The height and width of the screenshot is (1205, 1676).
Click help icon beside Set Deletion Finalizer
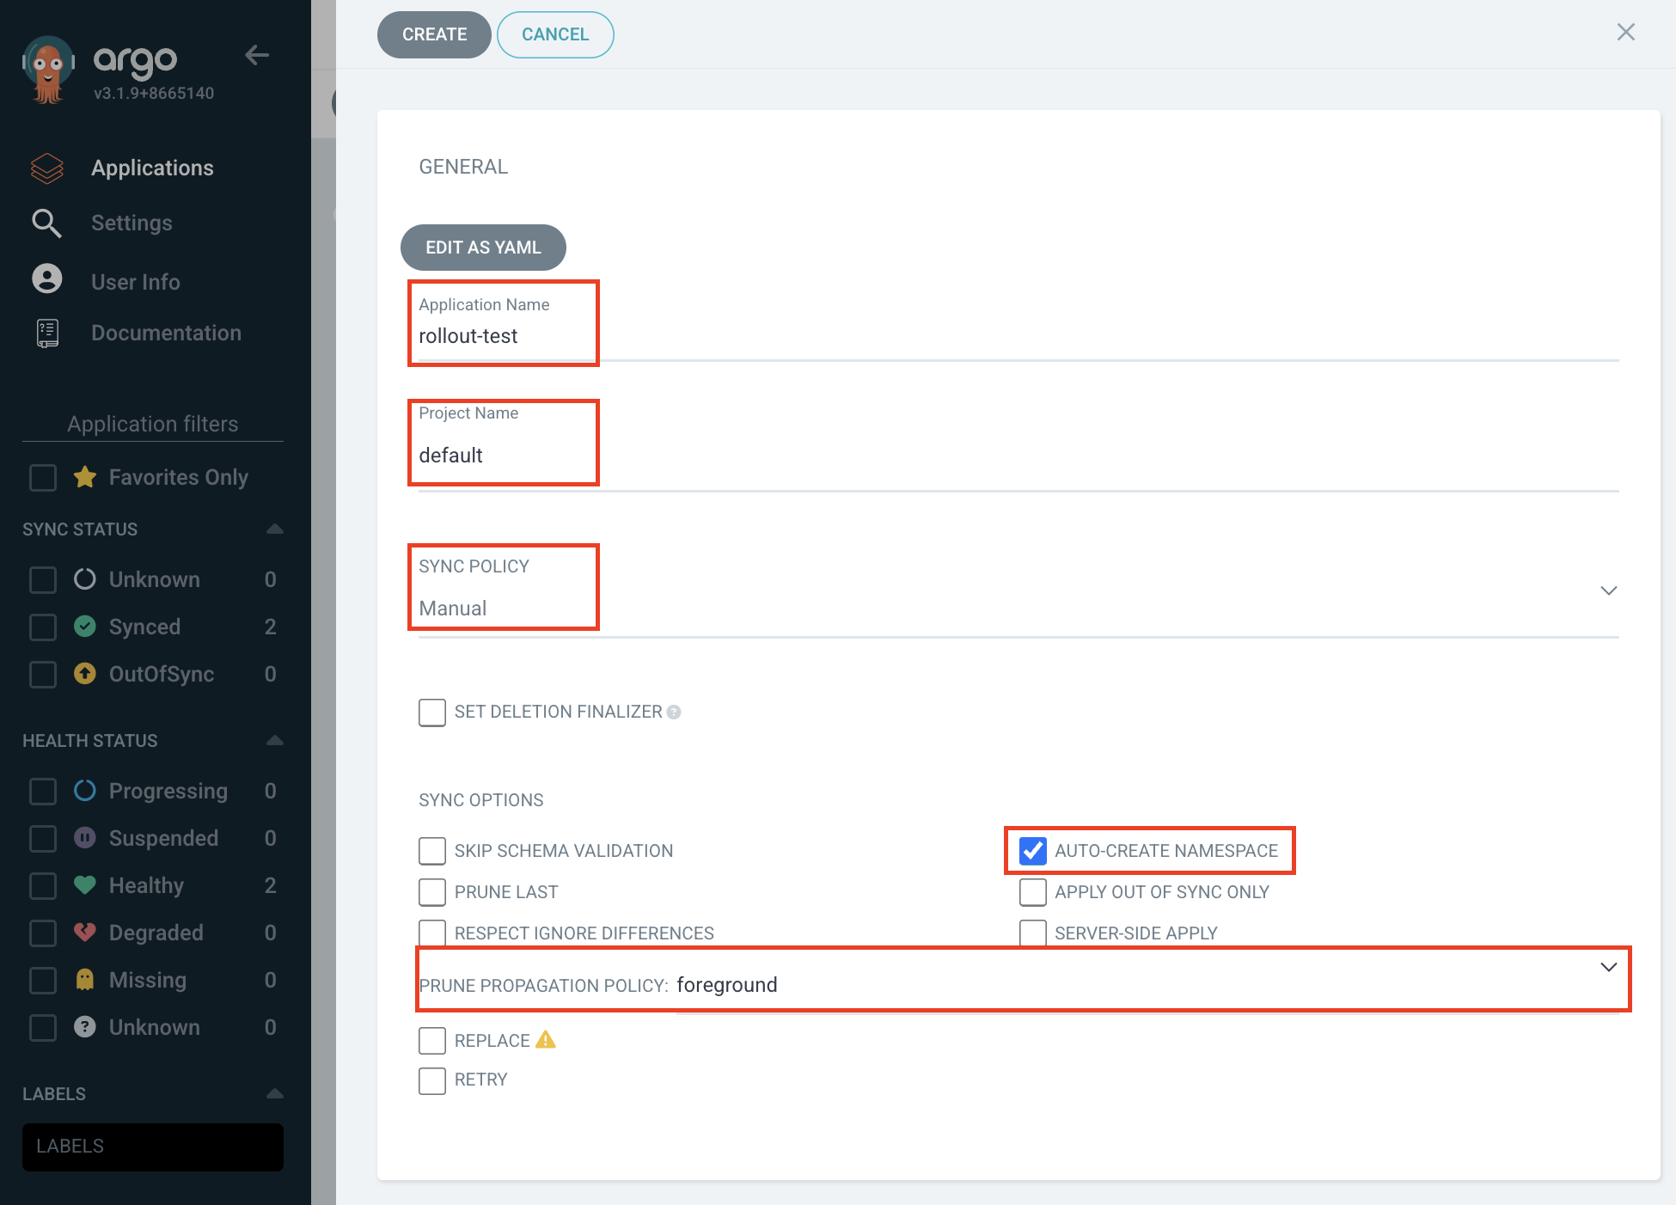(x=674, y=713)
